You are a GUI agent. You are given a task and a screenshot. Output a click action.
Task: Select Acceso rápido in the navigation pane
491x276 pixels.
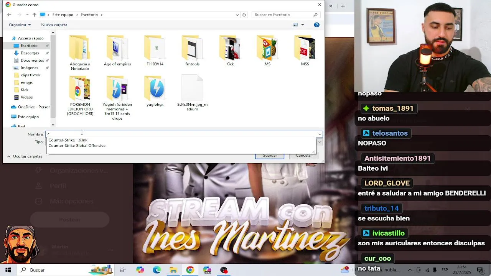(31, 38)
